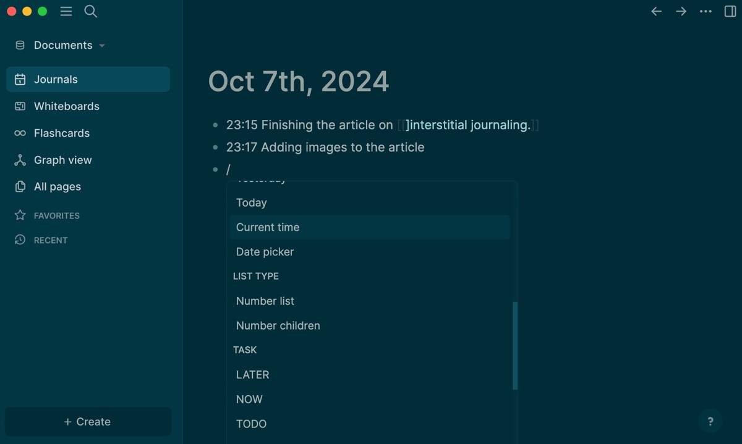Click the Graph view icon
This screenshot has width=742, height=444.
coord(20,160)
